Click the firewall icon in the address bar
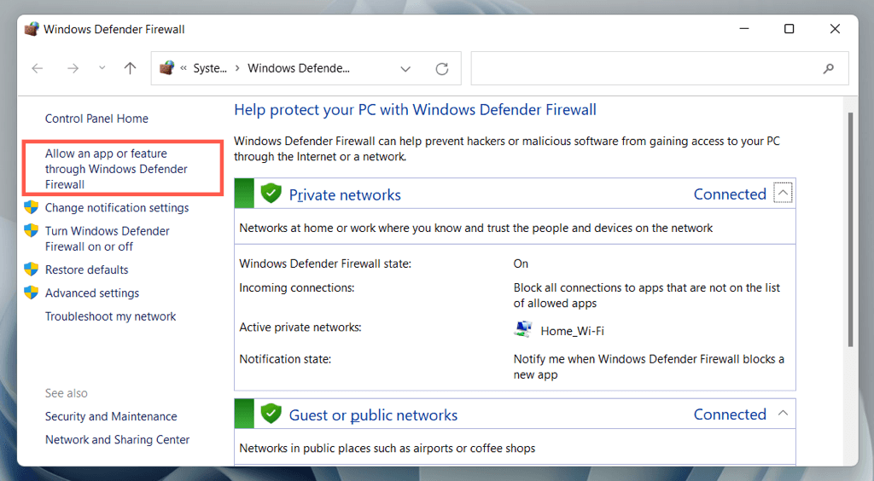The width and height of the screenshot is (874, 481). click(x=166, y=68)
